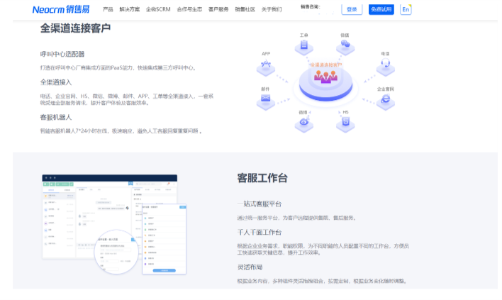Click the 免费试用 free trial button
502x300 pixels.
tap(381, 9)
